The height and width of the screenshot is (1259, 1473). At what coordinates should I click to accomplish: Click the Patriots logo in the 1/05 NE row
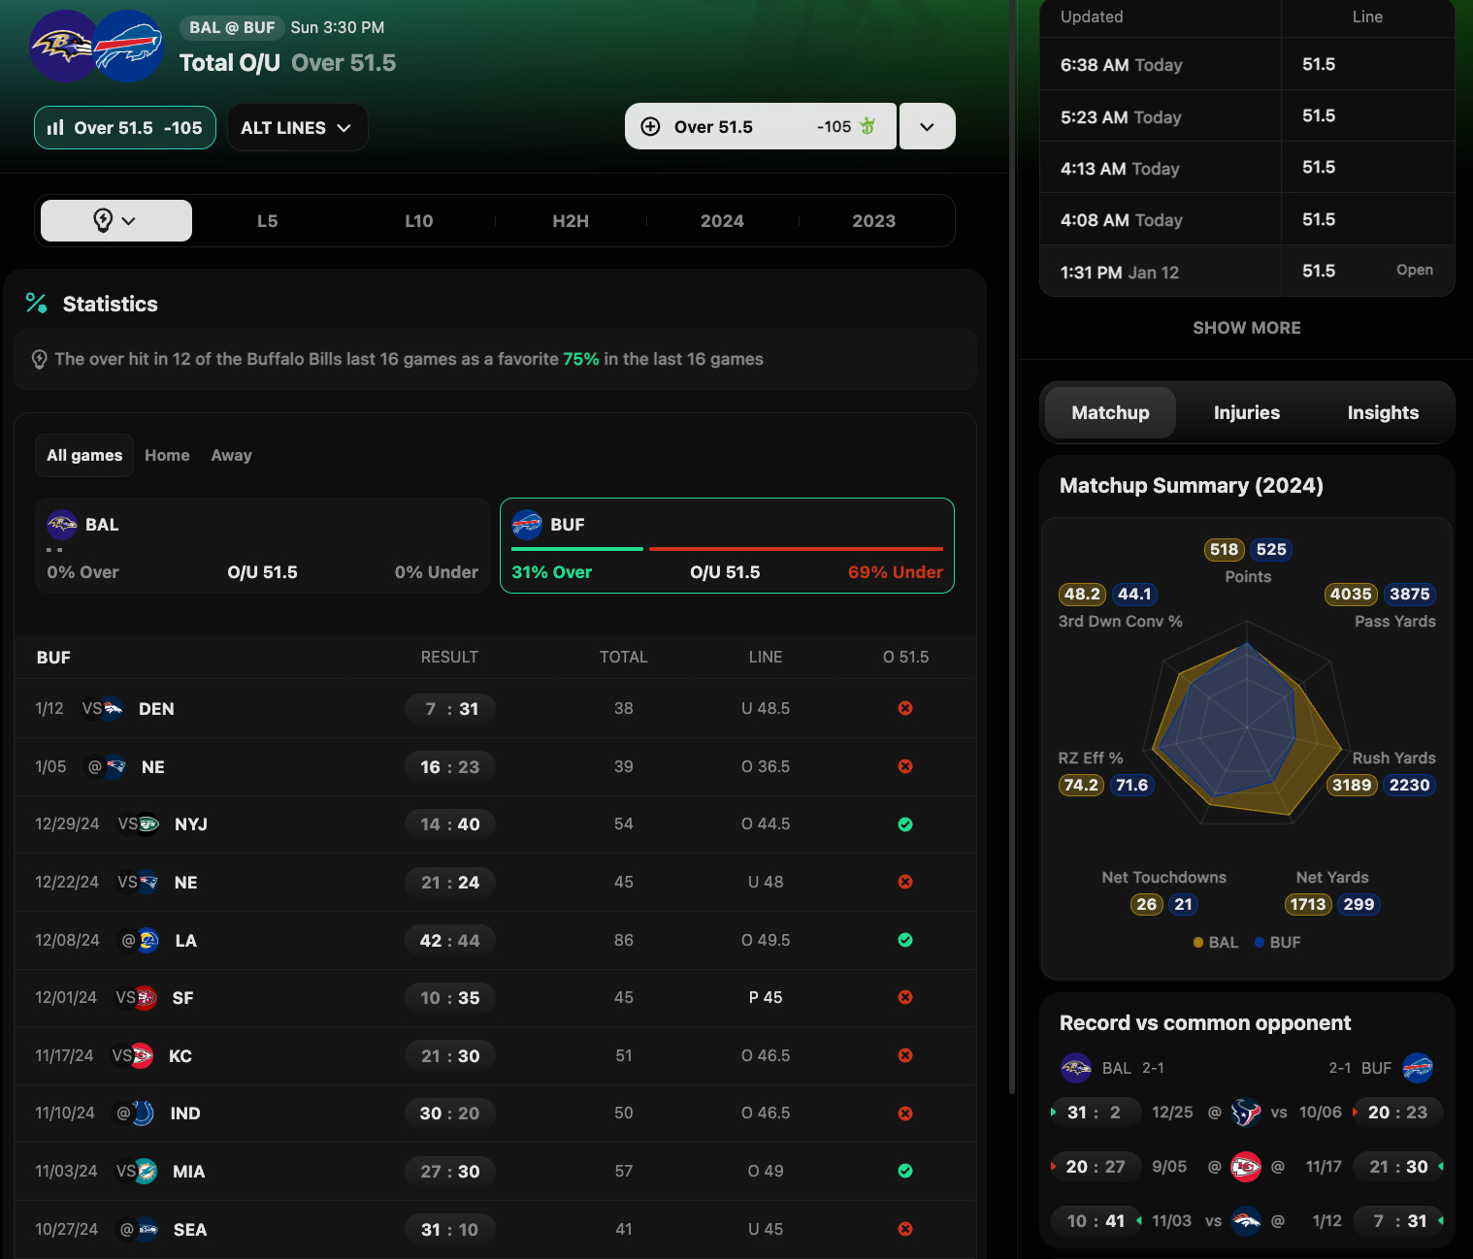point(115,767)
